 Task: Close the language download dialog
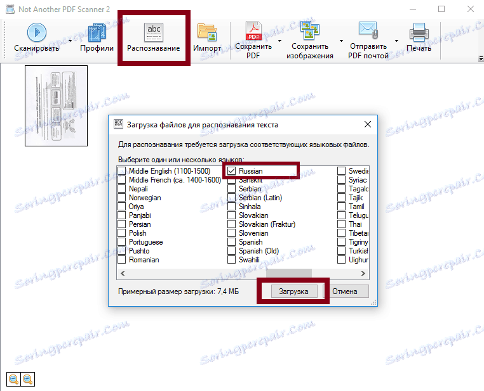pos(368,124)
